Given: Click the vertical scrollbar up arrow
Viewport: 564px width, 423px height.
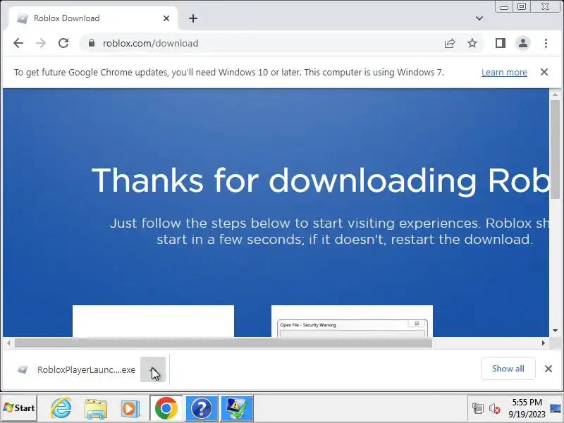Looking at the screenshot, I should click(555, 94).
